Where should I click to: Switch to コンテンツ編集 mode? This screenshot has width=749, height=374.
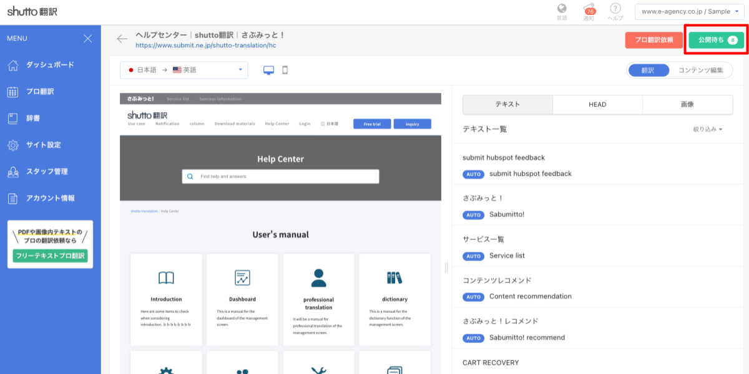tap(700, 70)
